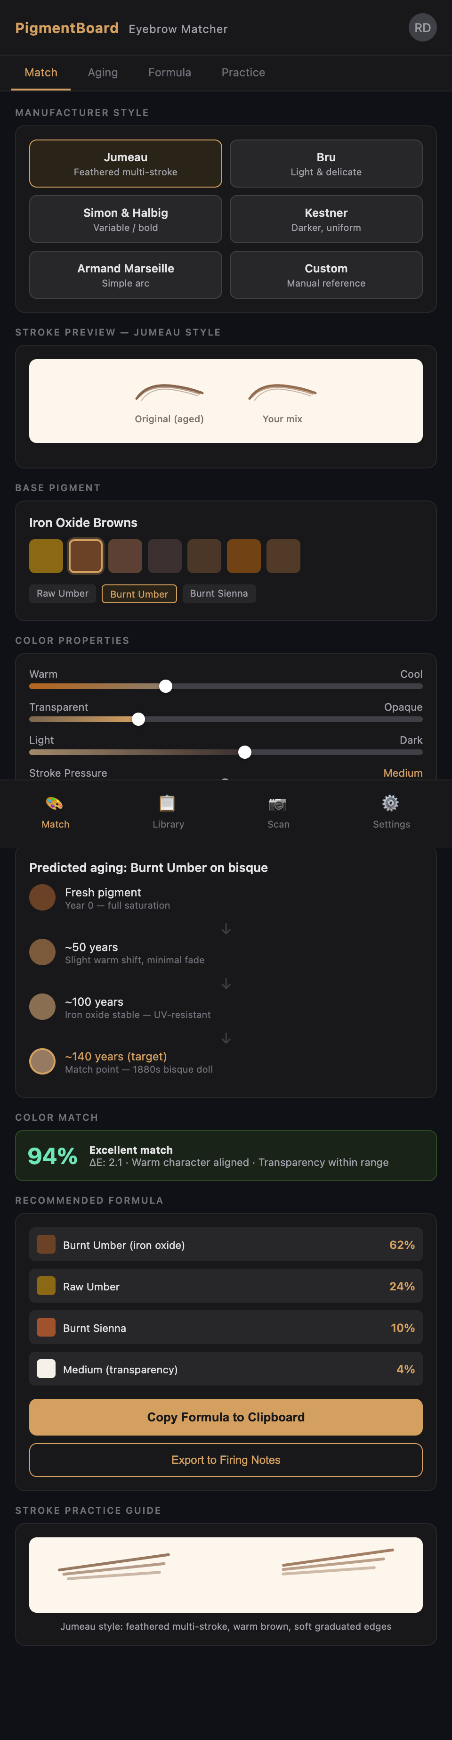Image resolution: width=452 pixels, height=1740 pixels.
Task: Open the Practice tab
Action: coord(243,72)
